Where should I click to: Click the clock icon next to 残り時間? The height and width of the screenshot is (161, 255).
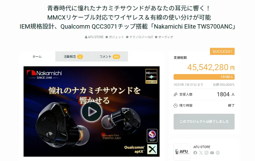(x=176, y=106)
